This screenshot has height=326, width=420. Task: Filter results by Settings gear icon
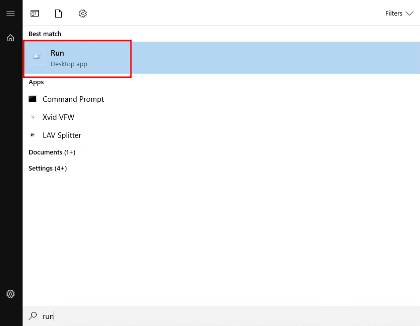click(83, 14)
